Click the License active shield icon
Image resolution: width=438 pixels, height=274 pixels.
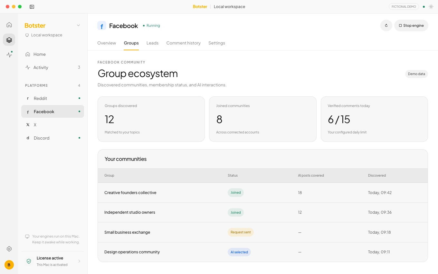(x=29, y=261)
